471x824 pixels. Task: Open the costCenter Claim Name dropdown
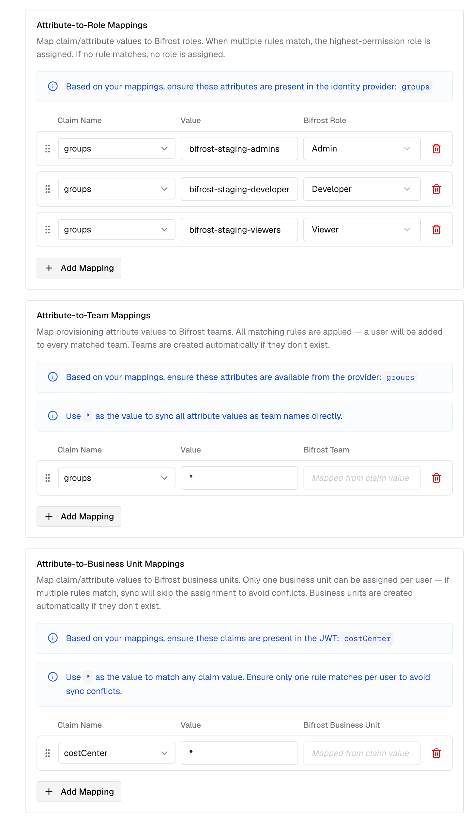click(117, 753)
